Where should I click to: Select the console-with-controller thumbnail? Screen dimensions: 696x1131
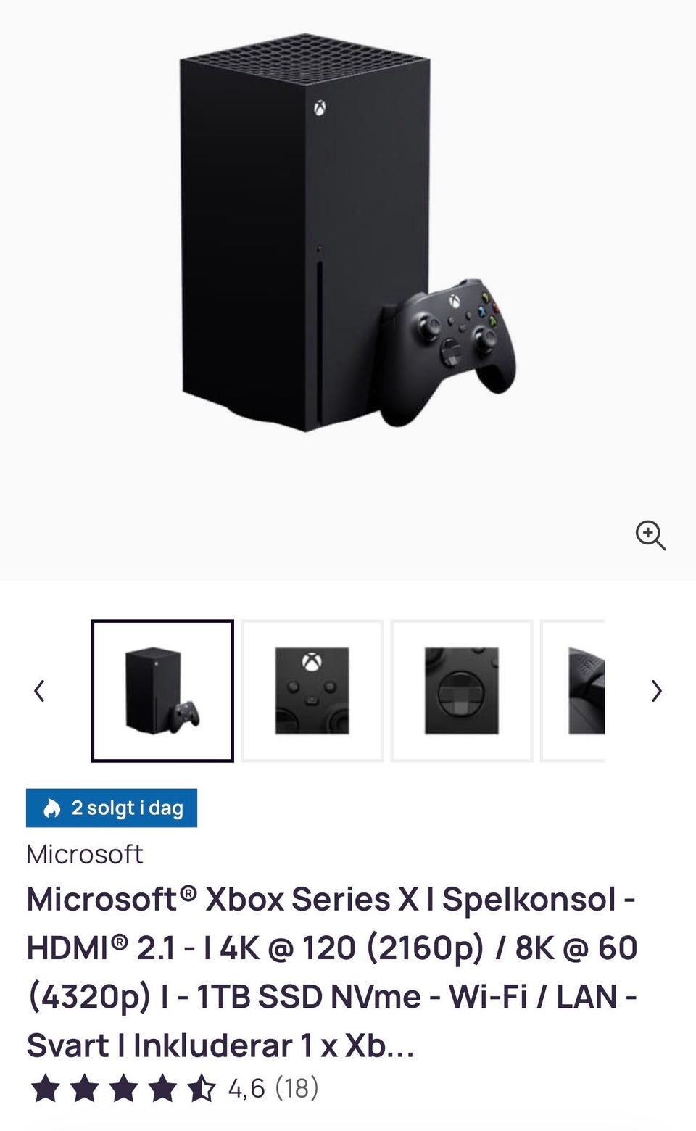pyautogui.click(x=162, y=691)
